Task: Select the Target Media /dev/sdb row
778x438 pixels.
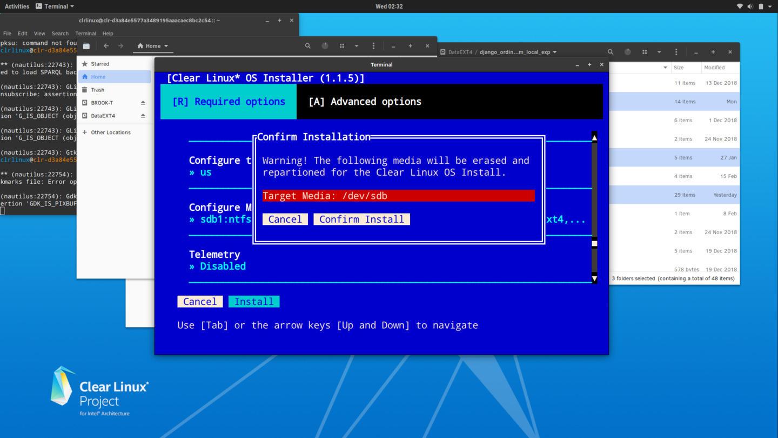Action: 398,196
